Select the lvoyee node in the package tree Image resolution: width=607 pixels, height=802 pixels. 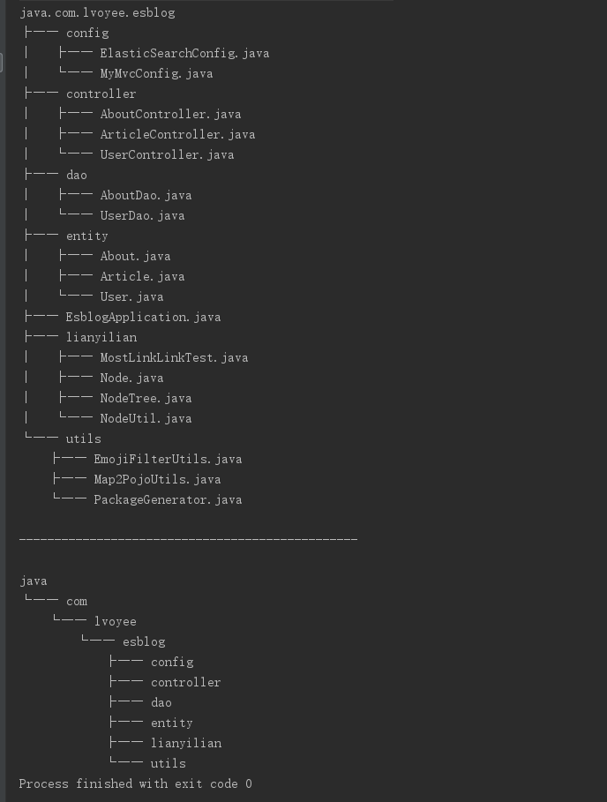[x=116, y=621]
